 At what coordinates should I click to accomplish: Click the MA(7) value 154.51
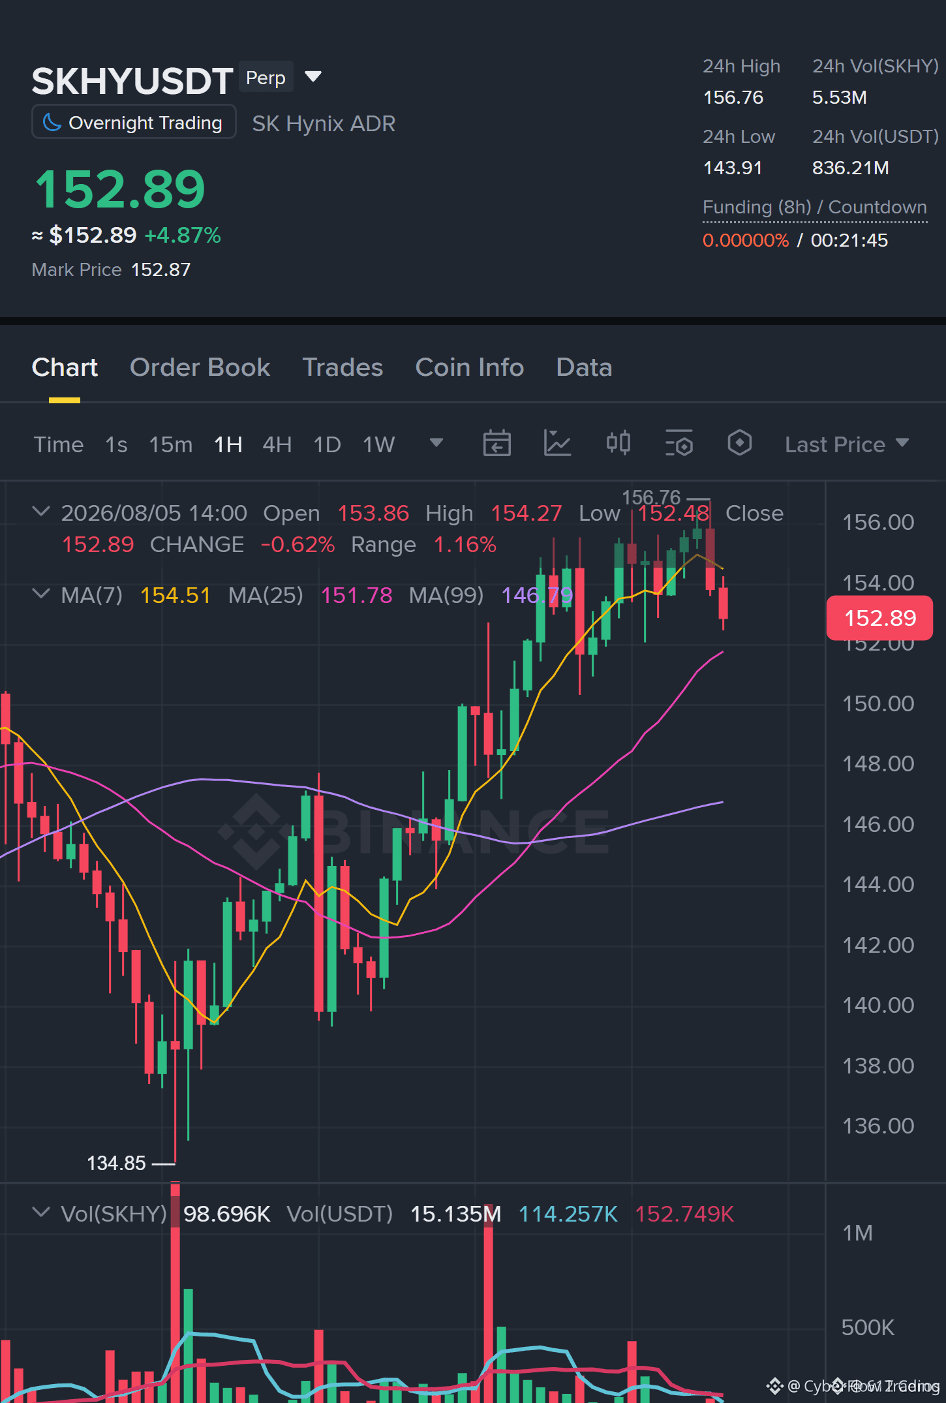tap(175, 595)
